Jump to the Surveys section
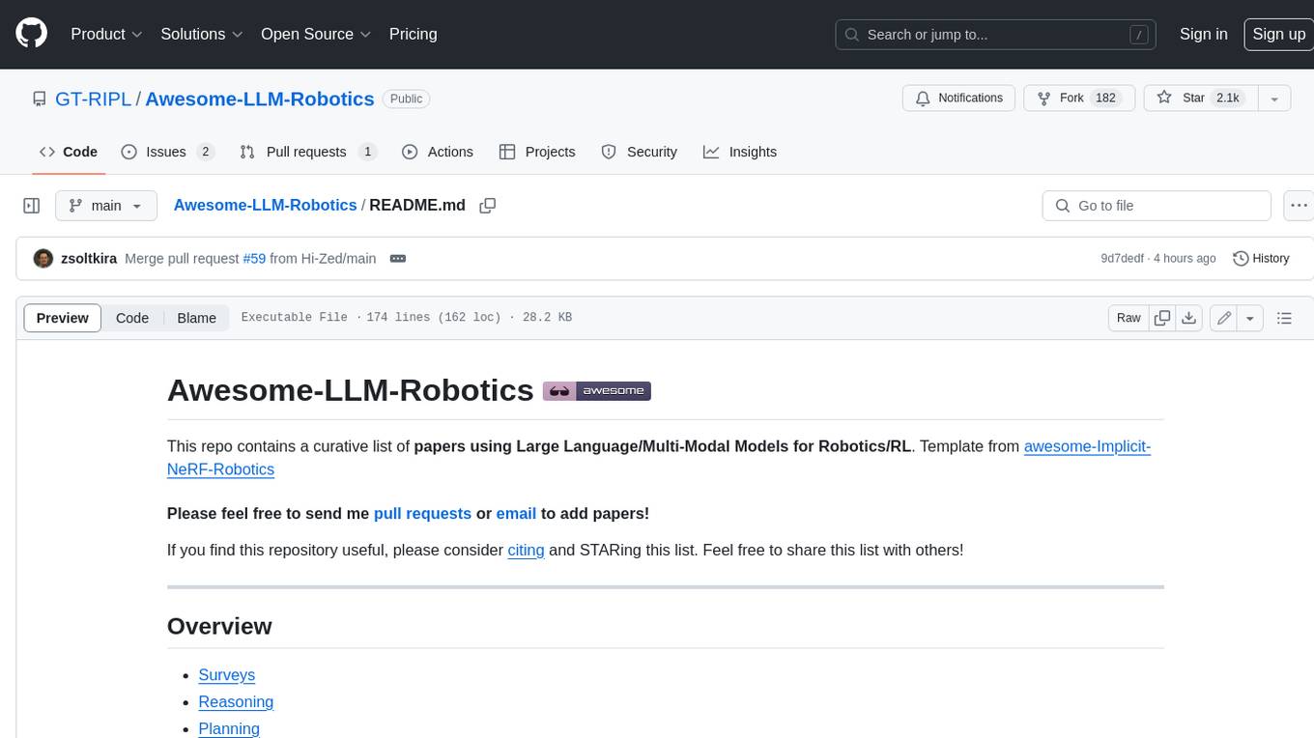The width and height of the screenshot is (1314, 738). pyautogui.click(x=226, y=675)
